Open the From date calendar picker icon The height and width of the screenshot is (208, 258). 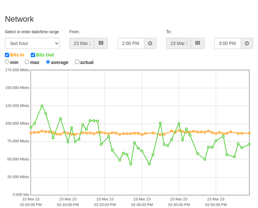tap(101, 43)
